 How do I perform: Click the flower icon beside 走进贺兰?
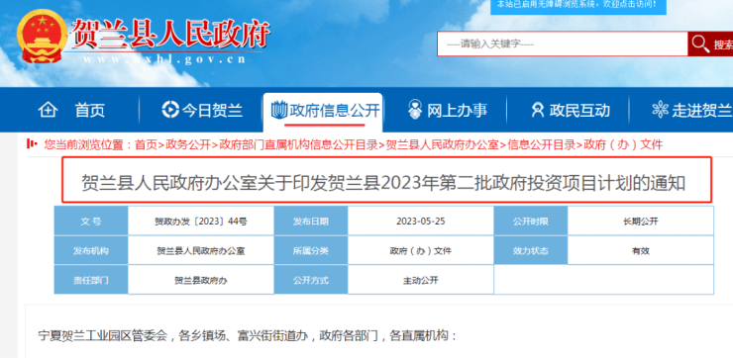pyautogui.click(x=660, y=110)
